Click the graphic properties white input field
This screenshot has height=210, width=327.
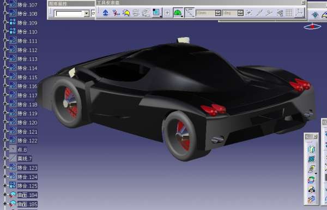click(x=69, y=14)
